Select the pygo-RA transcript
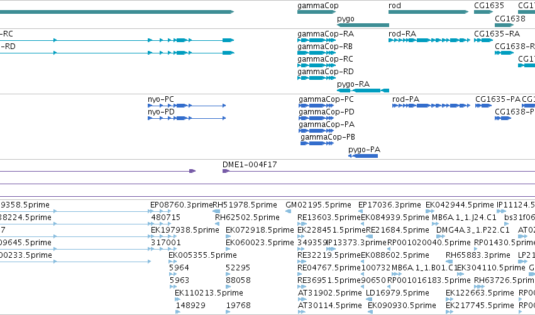The image size is (535, 315). pos(363,91)
